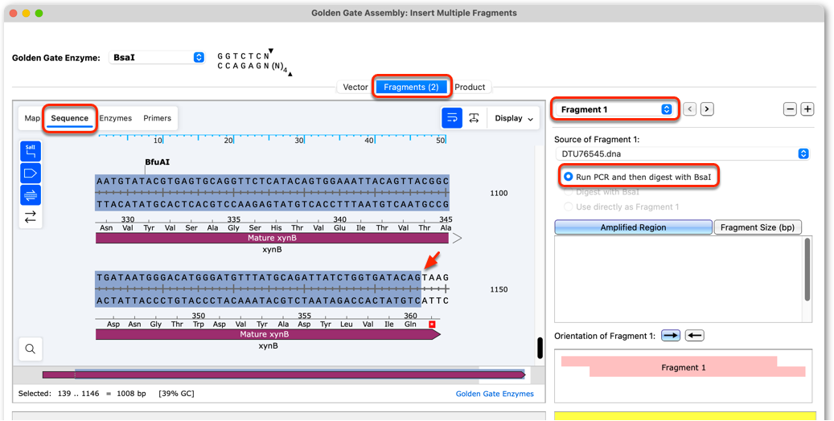The image size is (834, 421).
Task: Click the BsaI recognition sequence GGTCTCN
Action: point(244,55)
